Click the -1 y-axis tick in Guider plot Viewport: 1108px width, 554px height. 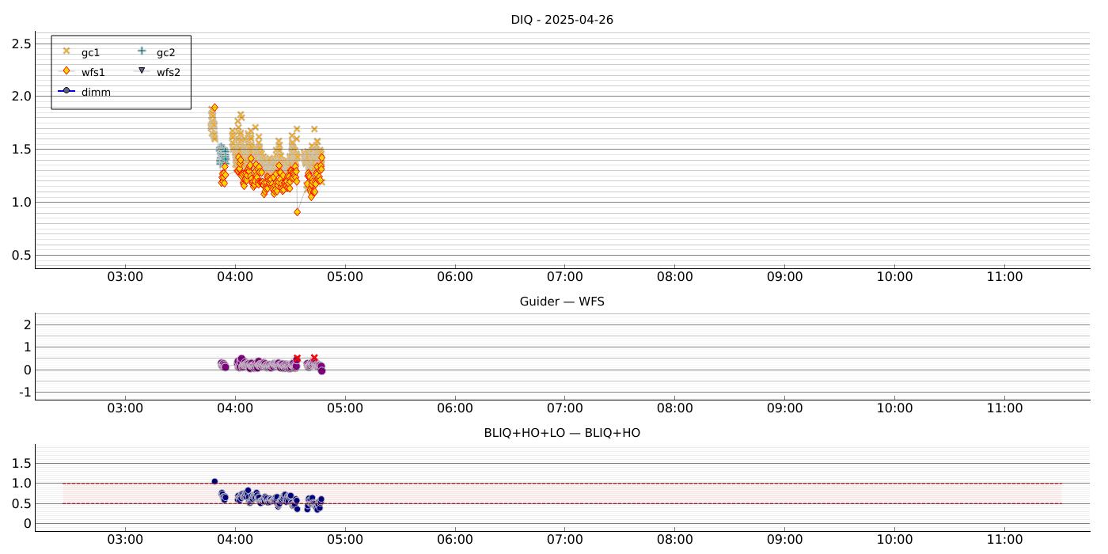click(x=26, y=393)
